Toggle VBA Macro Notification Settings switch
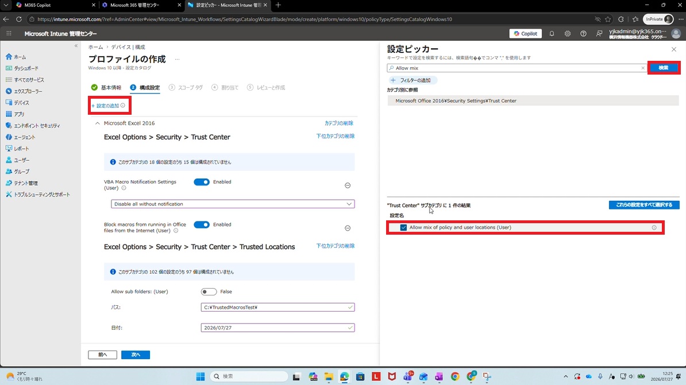Screen dimensions: 686x385 coord(202,182)
